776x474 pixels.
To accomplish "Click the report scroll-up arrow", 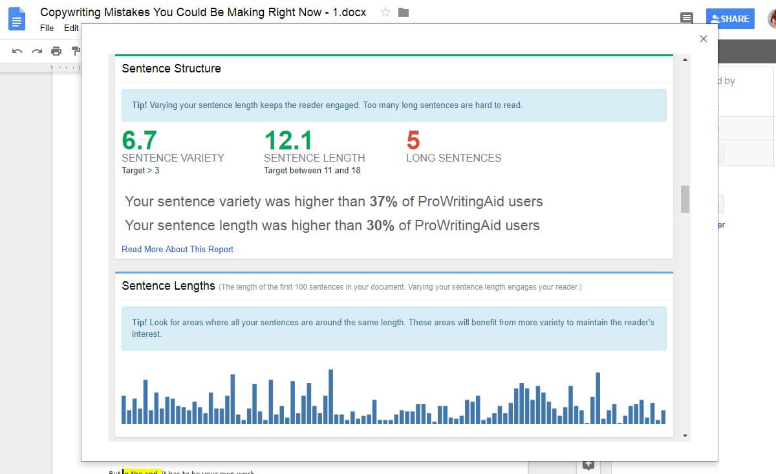I will click(685, 60).
